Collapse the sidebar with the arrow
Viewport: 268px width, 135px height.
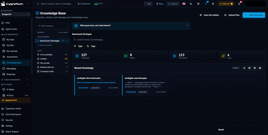28,4
